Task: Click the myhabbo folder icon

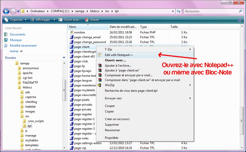Action: [x=22, y=140]
